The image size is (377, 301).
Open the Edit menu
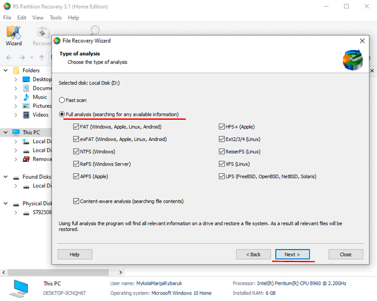pyautogui.click(x=21, y=18)
